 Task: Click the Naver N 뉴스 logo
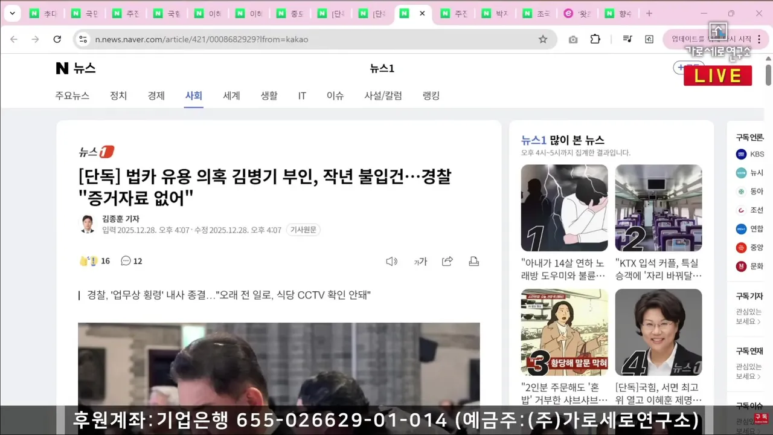(75, 68)
